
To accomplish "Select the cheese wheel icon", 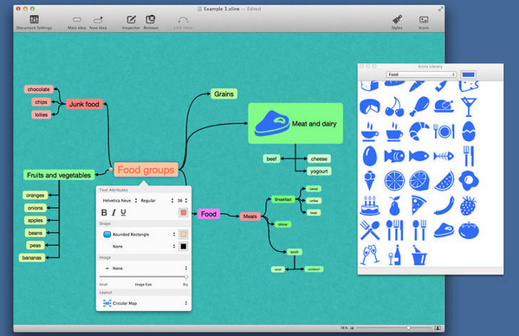I will pos(369,107).
